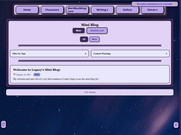
Task: Click the calendar icon beside January 14 date
Action: coord(14,75)
